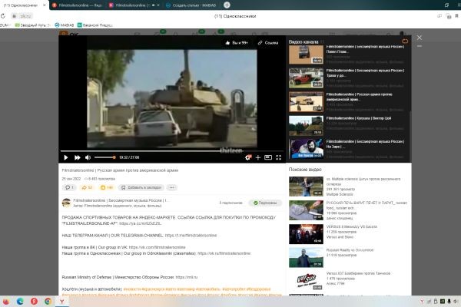This screenshot has width=461, height=307.
Task: Open channel video with bearded man thumbnail
Action: [x=306, y=149]
